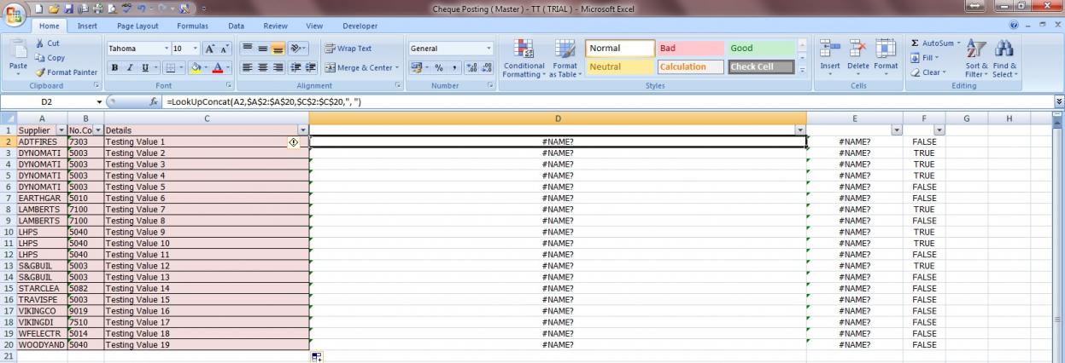Toggle Wrap Text for the cell
Image resolution: width=1065 pixels, height=363 pixels.
point(348,49)
